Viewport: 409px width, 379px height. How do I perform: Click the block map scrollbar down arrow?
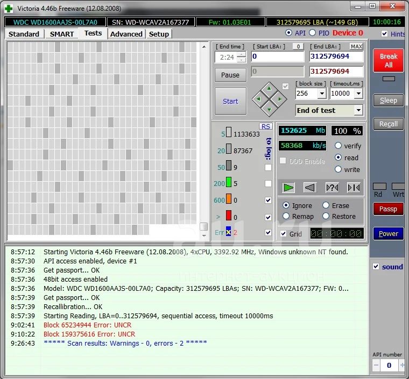(x=204, y=235)
